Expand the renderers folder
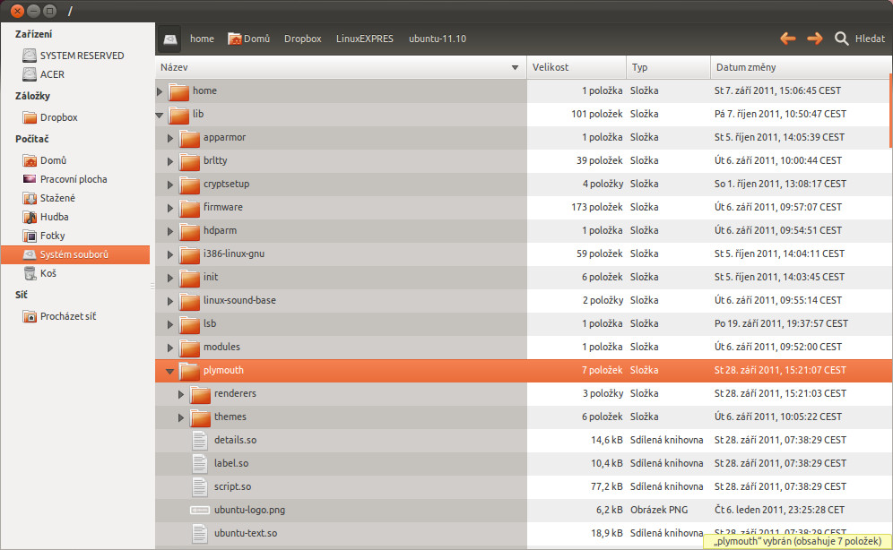This screenshot has height=550, width=893. click(x=181, y=394)
